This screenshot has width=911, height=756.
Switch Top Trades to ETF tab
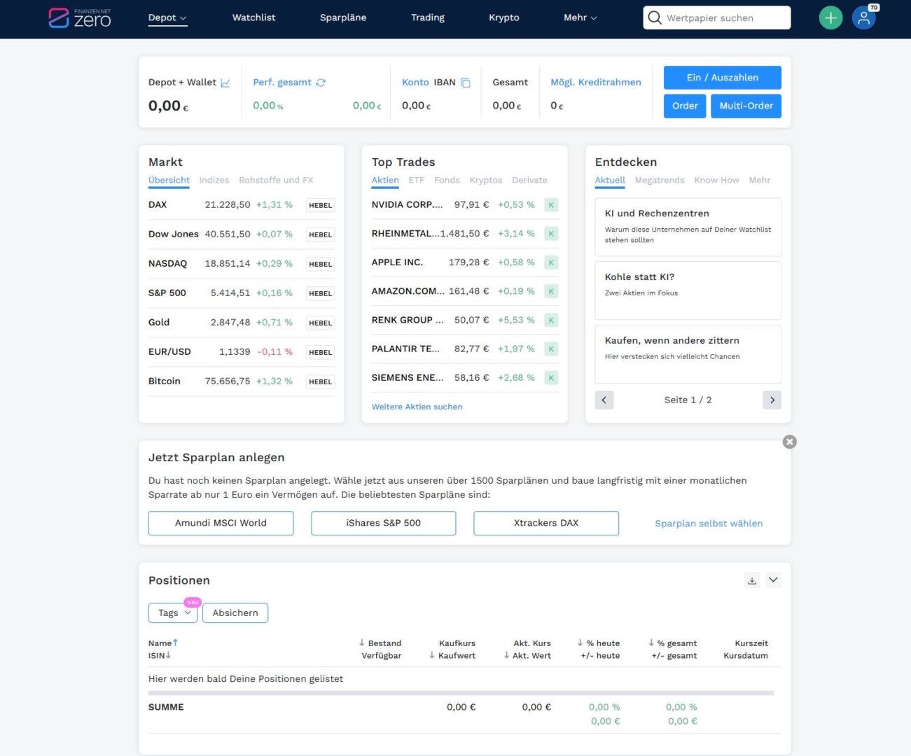(417, 180)
